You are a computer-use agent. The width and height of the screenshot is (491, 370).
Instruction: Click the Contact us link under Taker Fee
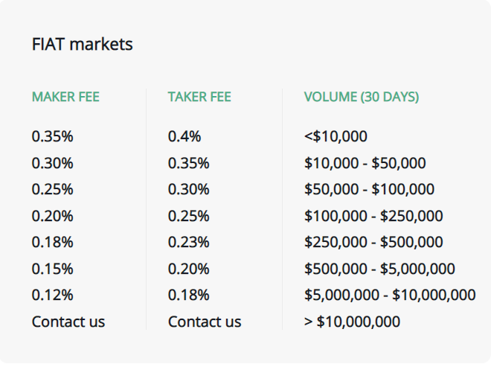[x=205, y=322]
